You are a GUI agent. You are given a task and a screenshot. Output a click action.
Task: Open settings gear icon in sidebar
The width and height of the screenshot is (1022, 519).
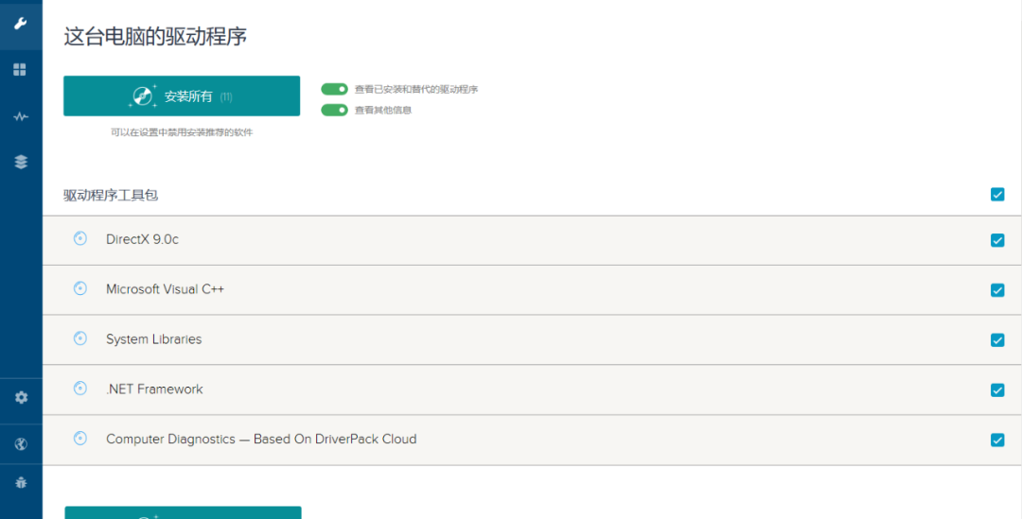[x=21, y=397]
